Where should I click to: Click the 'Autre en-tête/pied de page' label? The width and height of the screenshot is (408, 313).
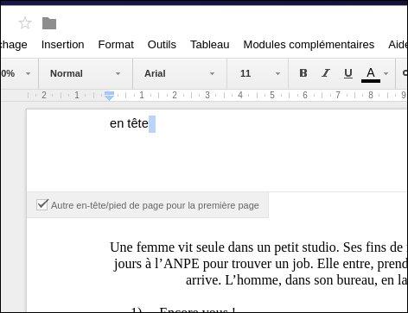click(x=155, y=205)
